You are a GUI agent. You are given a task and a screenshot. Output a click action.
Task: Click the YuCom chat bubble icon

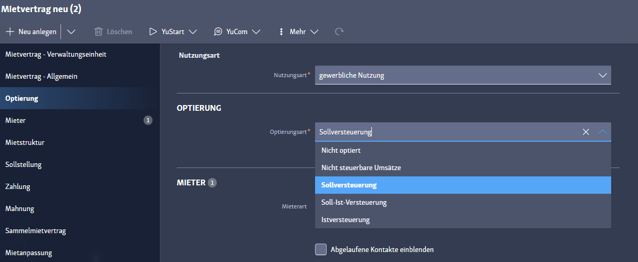click(218, 32)
